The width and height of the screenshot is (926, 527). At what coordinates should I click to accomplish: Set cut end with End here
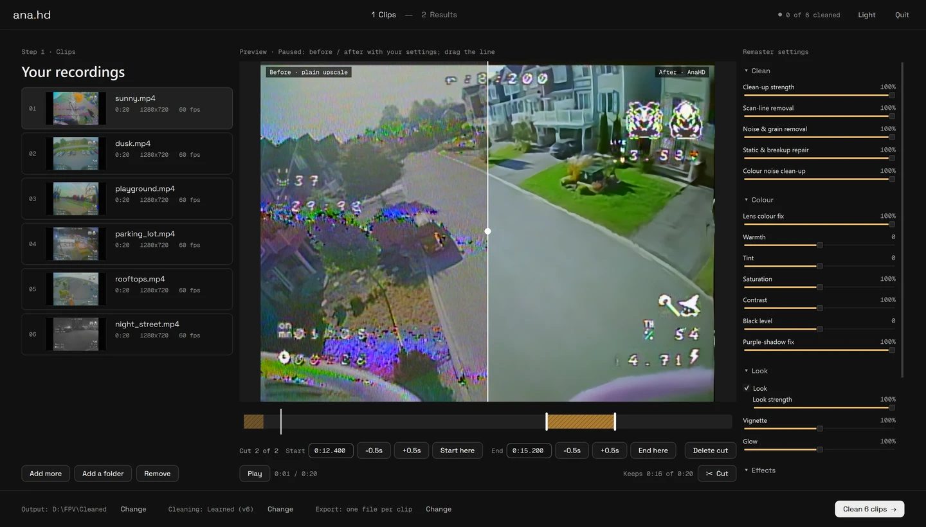pyautogui.click(x=653, y=451)
